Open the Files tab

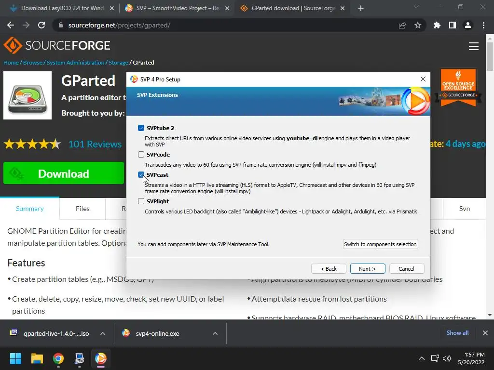click(82, 209)
